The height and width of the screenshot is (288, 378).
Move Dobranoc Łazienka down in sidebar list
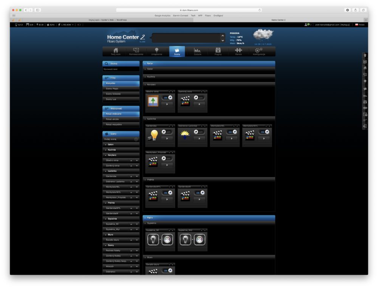click(137, 182)
